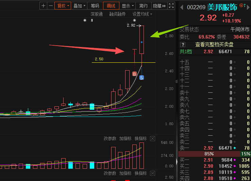The width and height of the screenshot is (251, 181).
Task: Click the 委差 value 304632
Action: tap(241, 37)
